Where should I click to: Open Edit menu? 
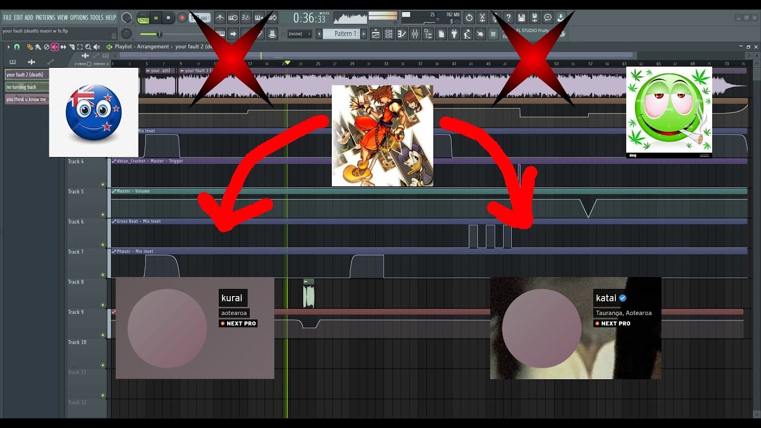tap(18, 18)
